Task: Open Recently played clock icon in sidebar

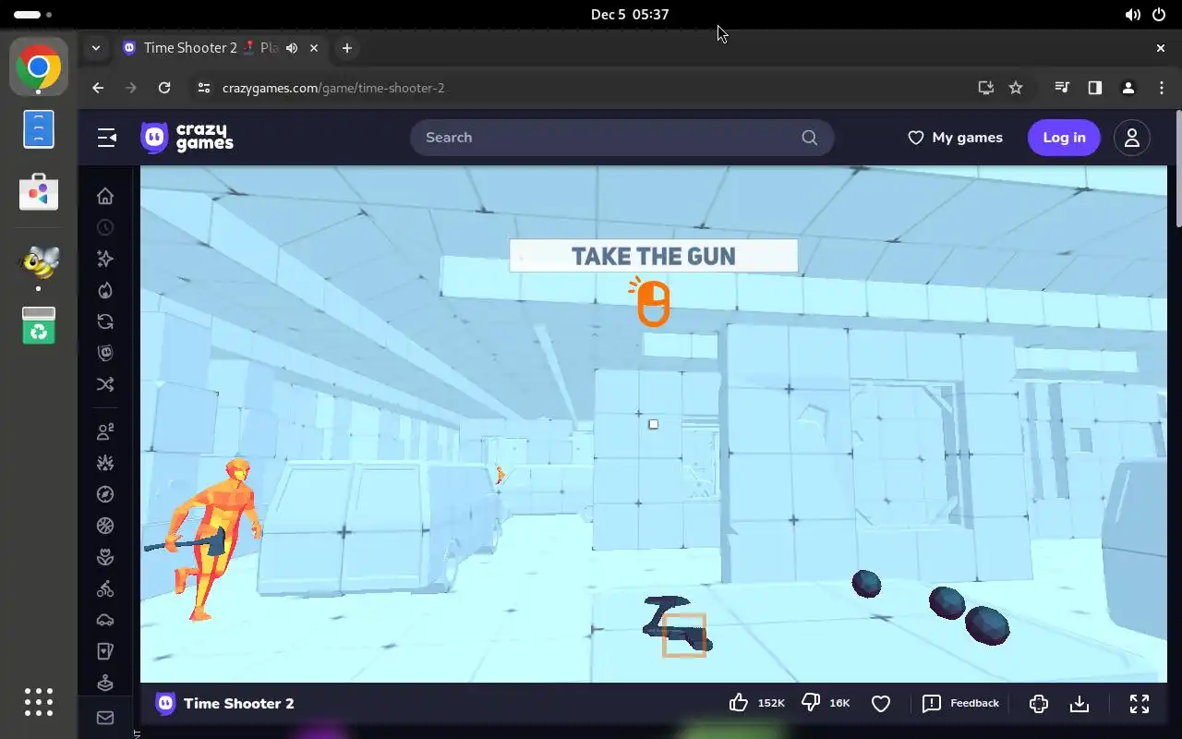Action: tap(105, 227)
